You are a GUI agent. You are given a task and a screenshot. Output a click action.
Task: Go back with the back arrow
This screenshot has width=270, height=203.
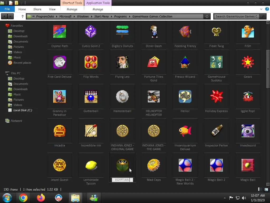pos(4,16)
